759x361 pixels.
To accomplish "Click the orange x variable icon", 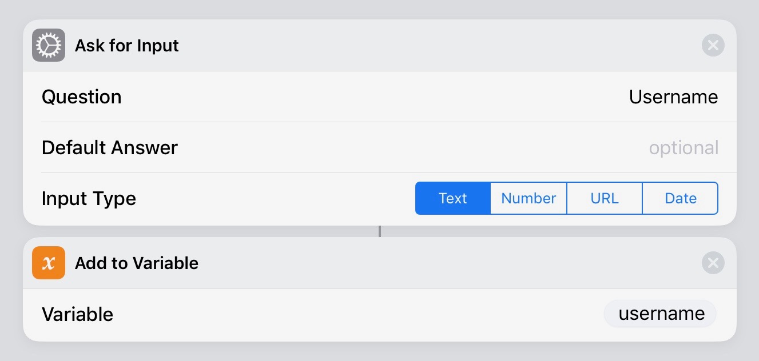I will (x=49, y=263).
